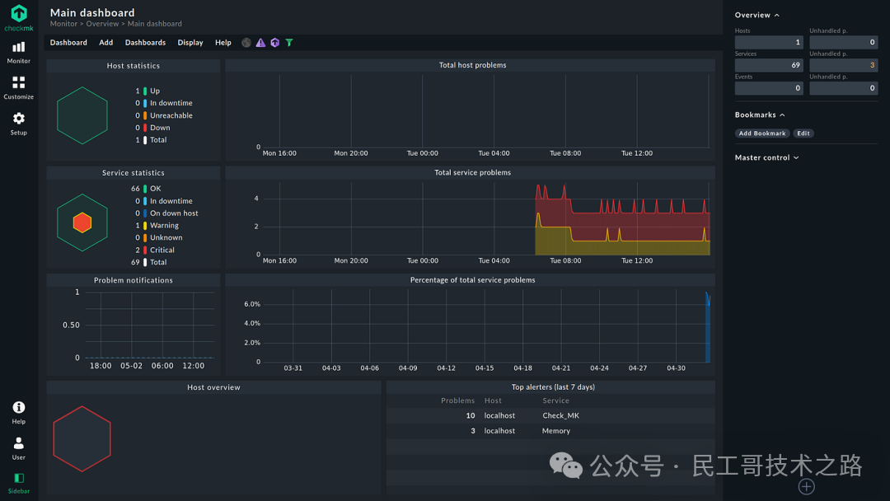Screen dimensions: 890x501
Task: Click the add snapin plus icon
Action: pyautogui.click(x=807, y=486)
